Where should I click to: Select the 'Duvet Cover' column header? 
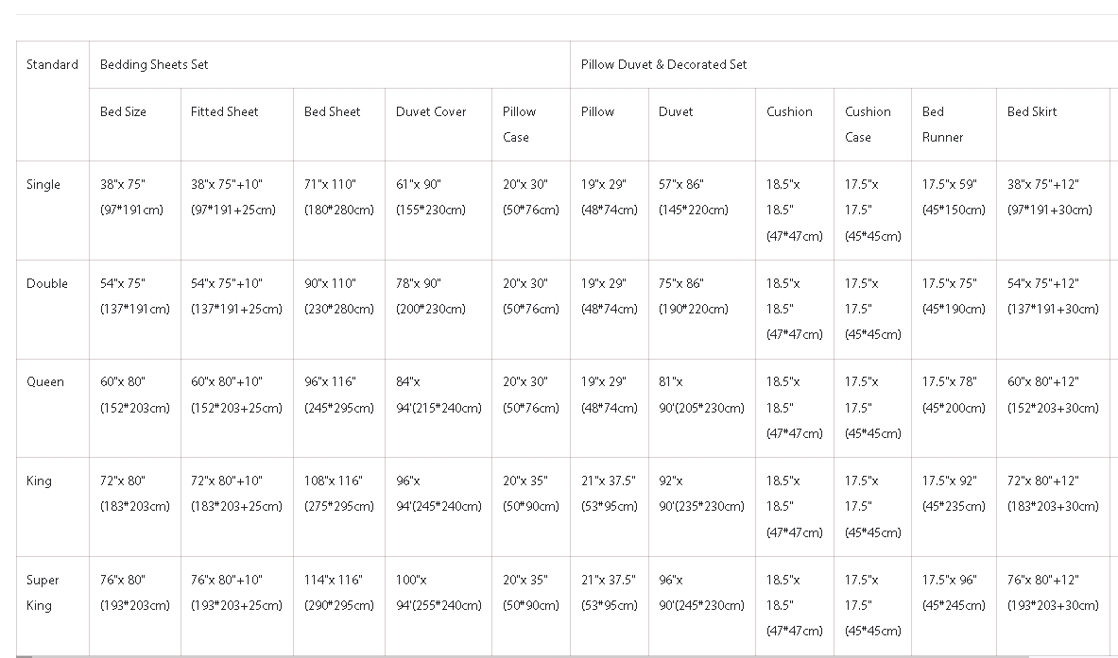click(431, 111)
